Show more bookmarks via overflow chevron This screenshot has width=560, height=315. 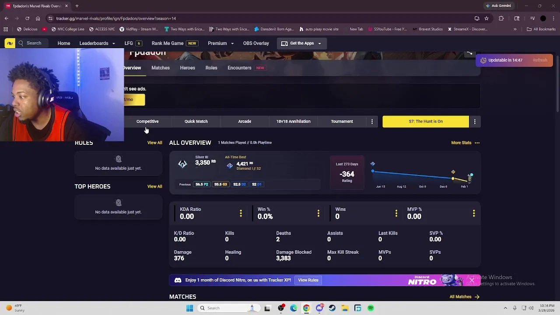click(x=515, y=29)
